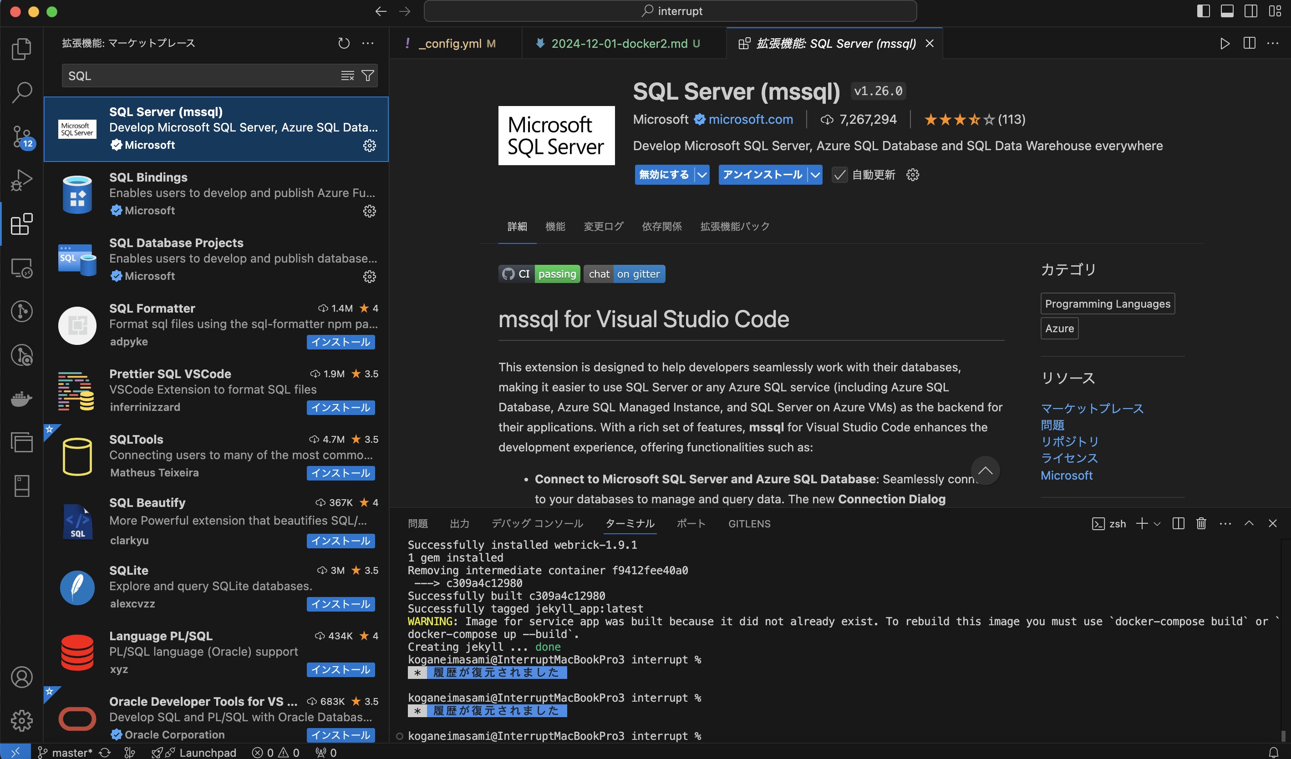Viewport: 1291px width, 759px height.
Task: Open the 依存関係 tab
Action: pos(661,226)
